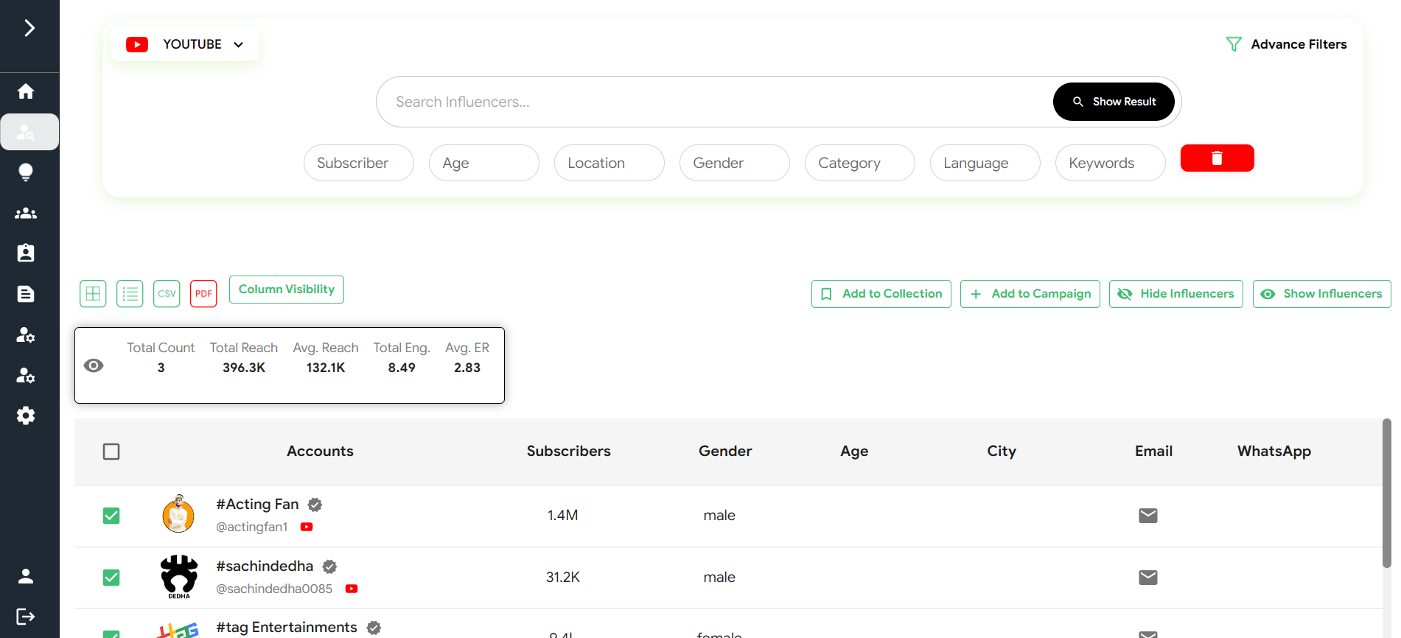Click the logout icon in sidebar
Viewport: 1401px width, 638px height.
26,617
